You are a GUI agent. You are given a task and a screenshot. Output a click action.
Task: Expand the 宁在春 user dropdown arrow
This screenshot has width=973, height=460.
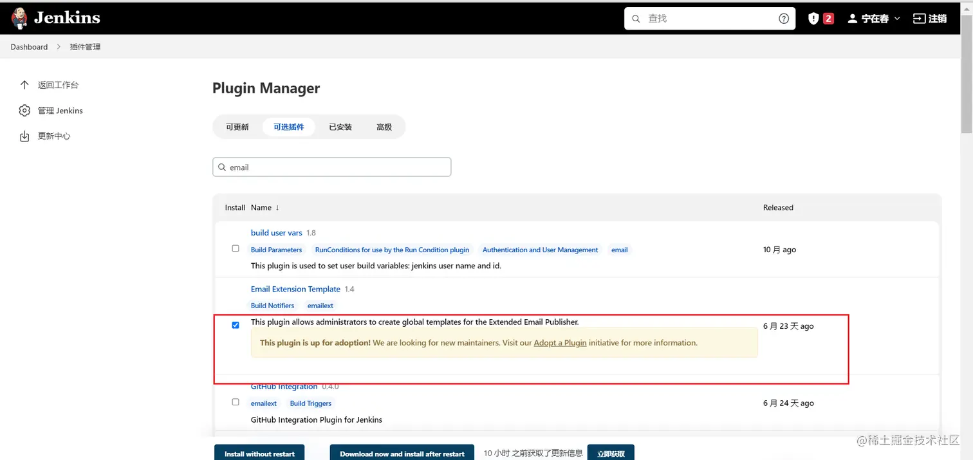[x=897, y=19]
